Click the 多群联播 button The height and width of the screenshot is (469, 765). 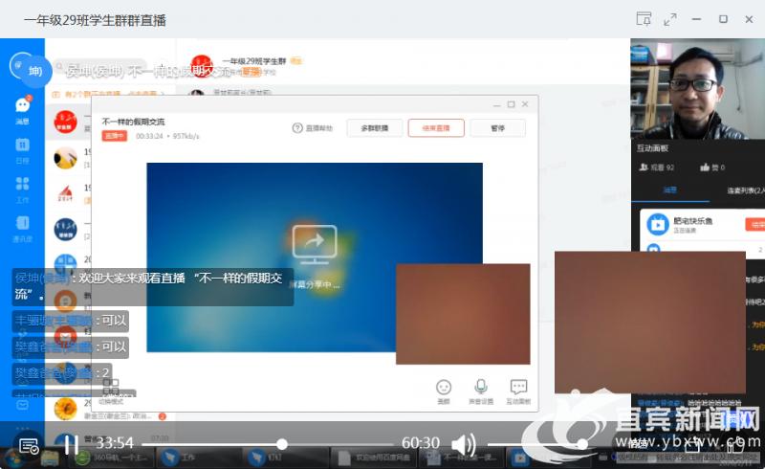tap(375, 128)
